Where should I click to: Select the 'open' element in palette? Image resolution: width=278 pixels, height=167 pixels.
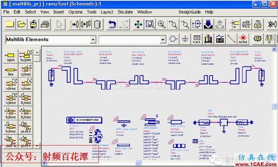(x=11, y=56)
